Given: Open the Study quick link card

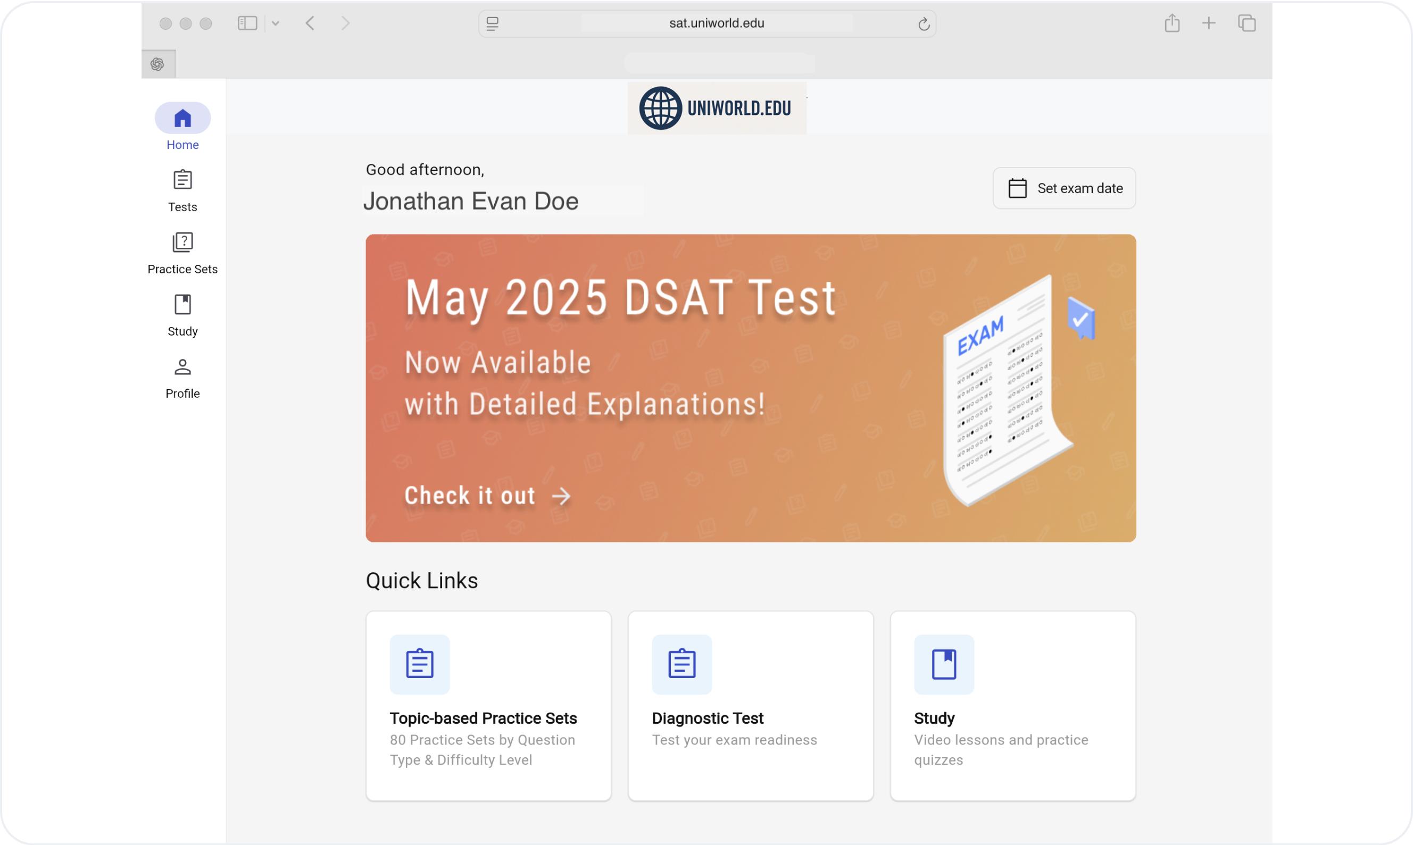Looking at the screenshot, I should point(1012,706).
